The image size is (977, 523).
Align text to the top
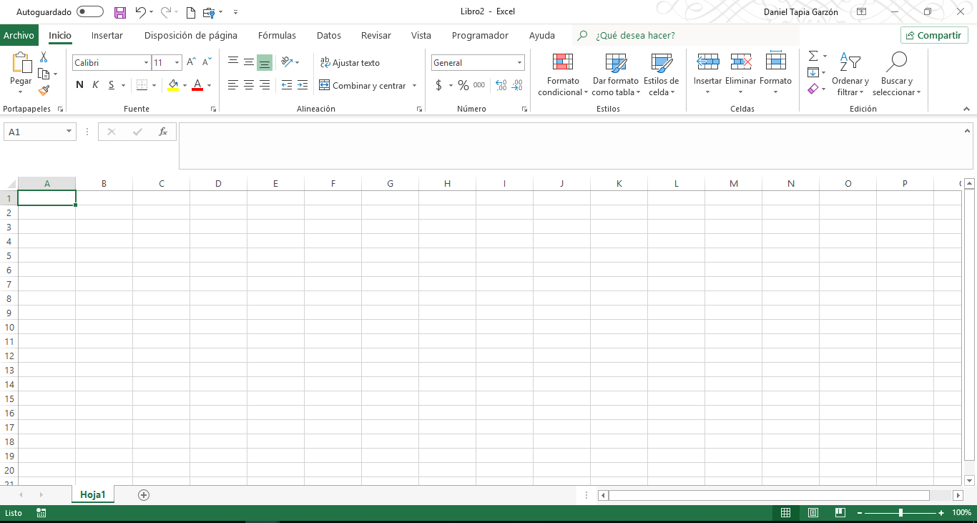point(233,62)
